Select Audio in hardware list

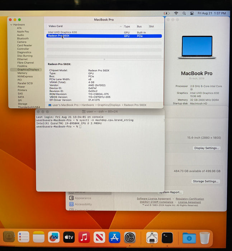[20, 35]
